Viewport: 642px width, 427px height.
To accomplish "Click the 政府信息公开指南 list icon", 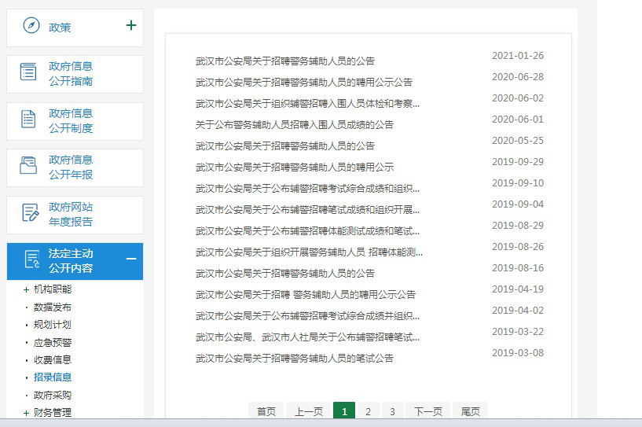I will pyautogui.click(x=28, y=72).
